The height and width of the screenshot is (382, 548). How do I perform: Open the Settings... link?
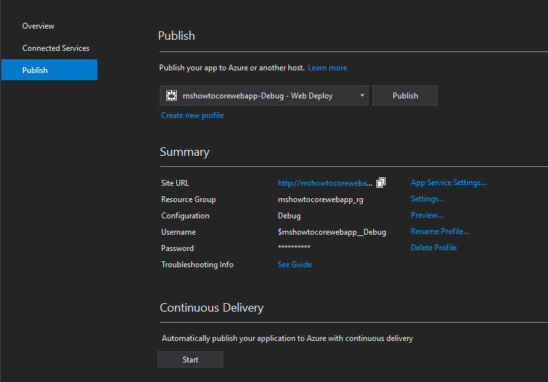(x=427, y=199)
